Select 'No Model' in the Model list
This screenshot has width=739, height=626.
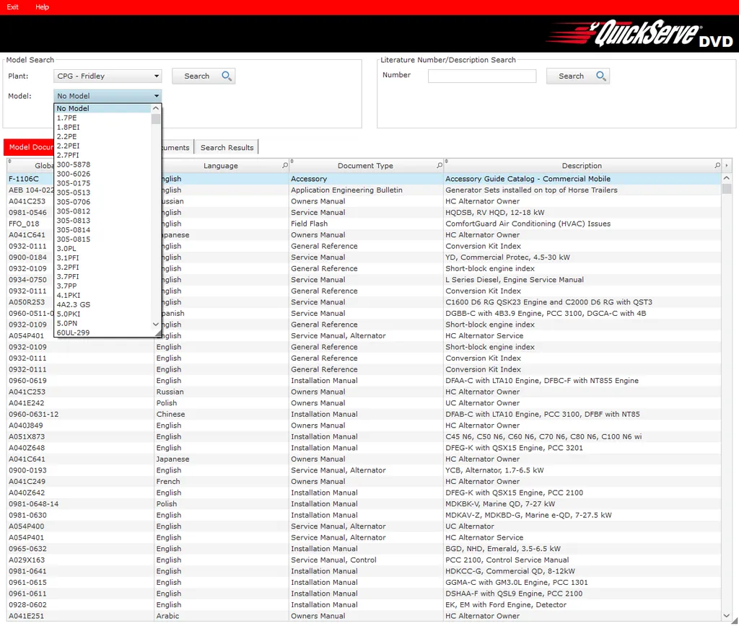102,108
